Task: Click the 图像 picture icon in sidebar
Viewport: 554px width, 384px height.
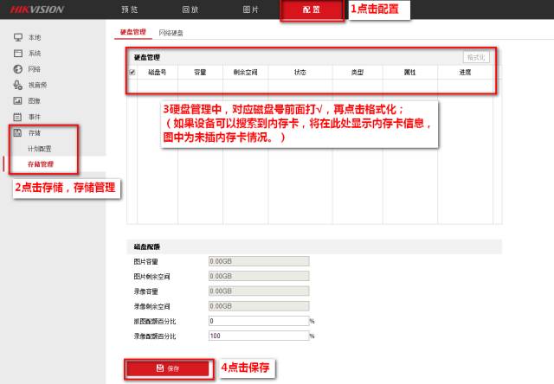Action: (17, 100)
